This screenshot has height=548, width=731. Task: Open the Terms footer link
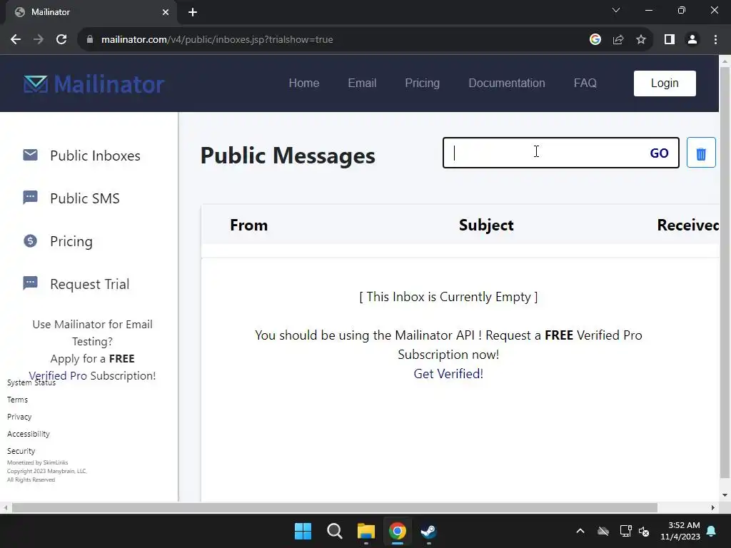[17, 400]
